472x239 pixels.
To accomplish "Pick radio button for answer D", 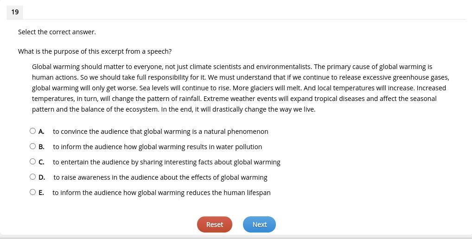I will click(x=32, y=177).
